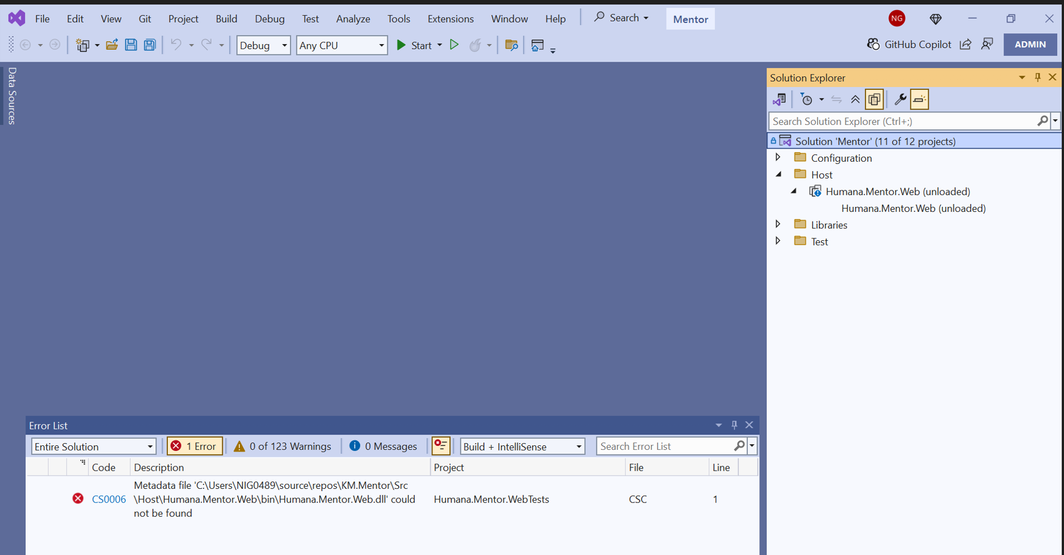Expand the Configuration folder
This screenshot has width=1064, height=555.
pyautogui.click(x=778, y=158)
